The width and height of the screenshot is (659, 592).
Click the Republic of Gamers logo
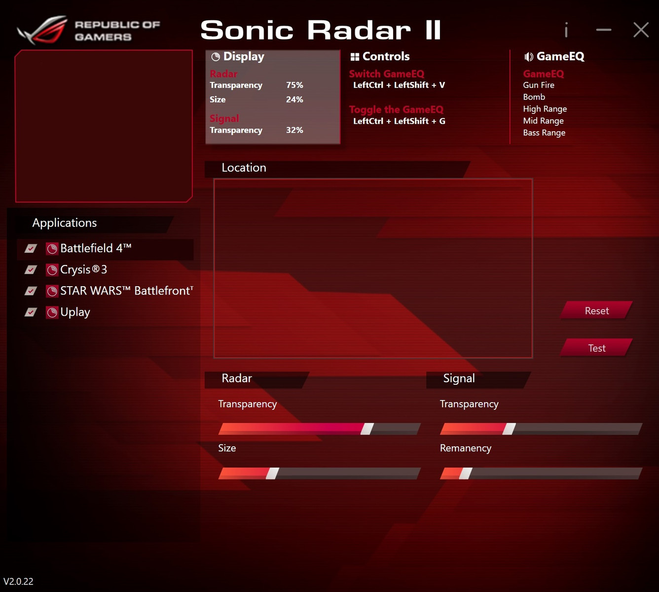click(89, 30)
